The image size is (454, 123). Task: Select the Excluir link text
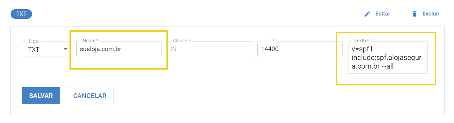click(431, 14)
